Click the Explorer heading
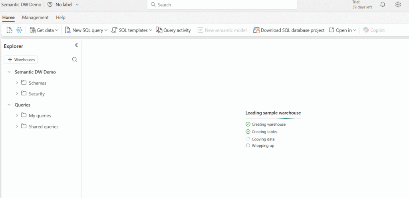 coord(14,46)
